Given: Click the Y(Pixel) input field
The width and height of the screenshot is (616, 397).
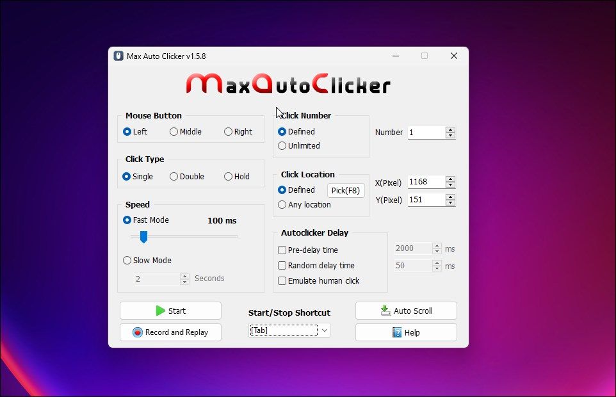Looking at the screenshot, I should coord(426,200).
